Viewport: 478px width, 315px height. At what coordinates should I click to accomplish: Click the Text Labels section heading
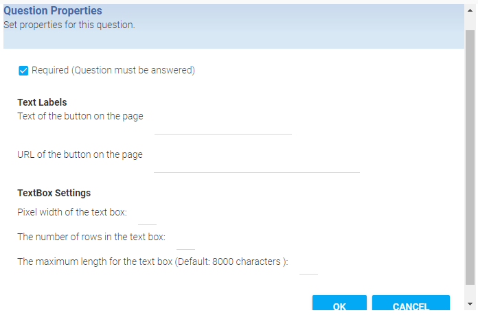(x=42, y=102)
